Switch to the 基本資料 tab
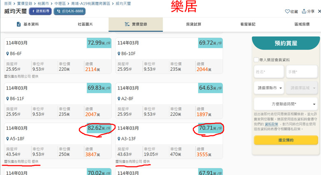 pos(28,24)
